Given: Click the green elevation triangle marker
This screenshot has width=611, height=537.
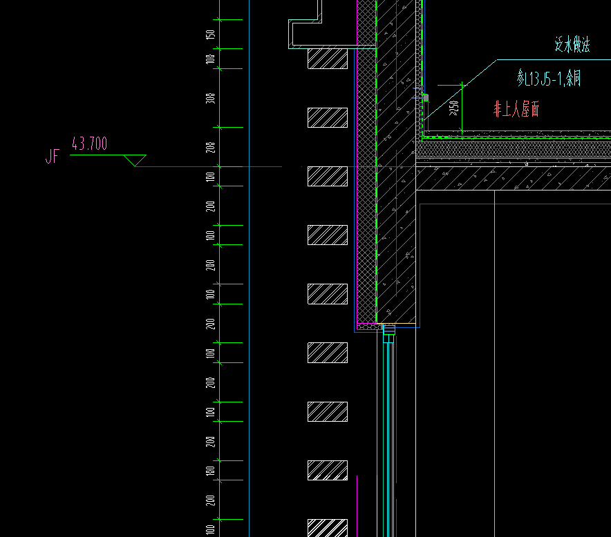Looking at the screenshot, I should tap(135, 160).
